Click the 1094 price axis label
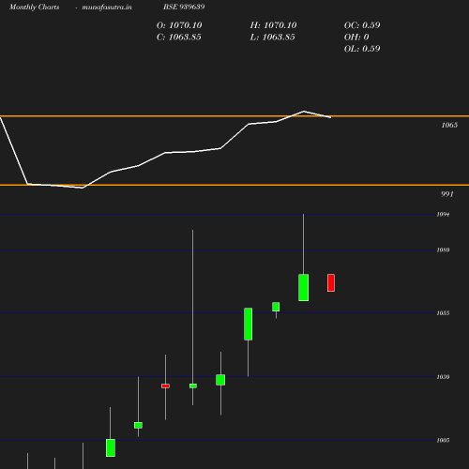This screenshot has height=469, width=469. pyautogui.click(x=443, y=214)
